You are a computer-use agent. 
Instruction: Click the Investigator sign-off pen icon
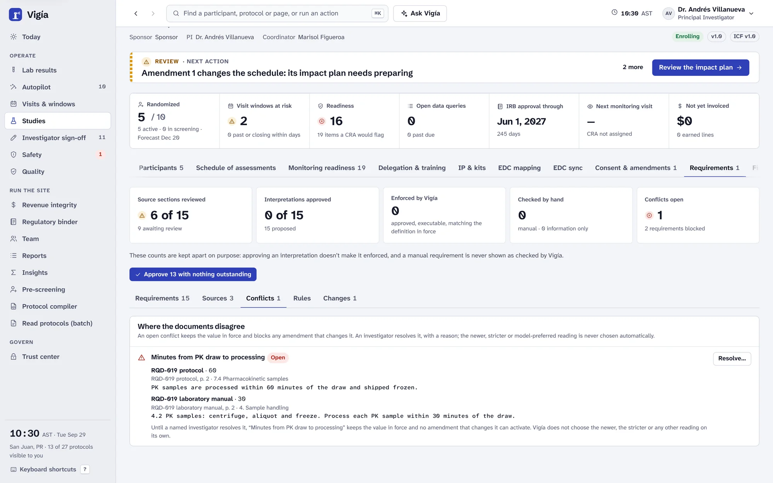pyautogui.click(x=14, y=138)
